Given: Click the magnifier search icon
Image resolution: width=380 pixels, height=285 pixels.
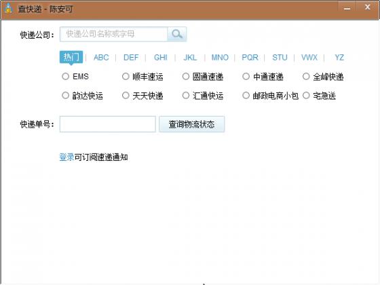Looking at the screenshot, I should 177,34.
